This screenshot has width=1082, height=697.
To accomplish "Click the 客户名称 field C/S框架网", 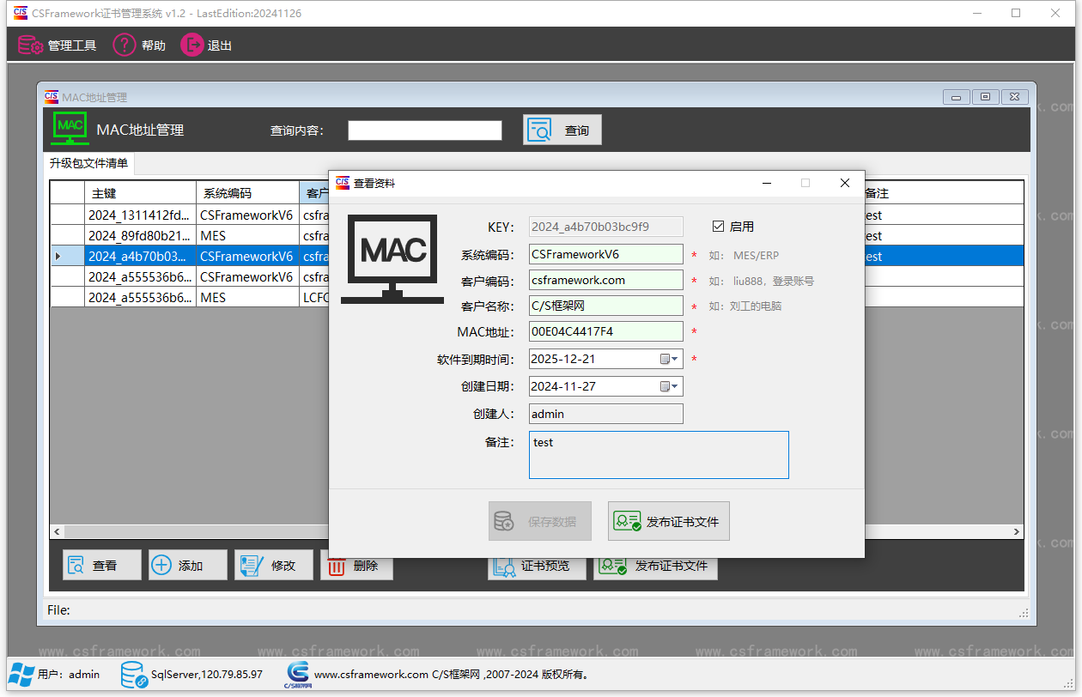I will [606, 306].
